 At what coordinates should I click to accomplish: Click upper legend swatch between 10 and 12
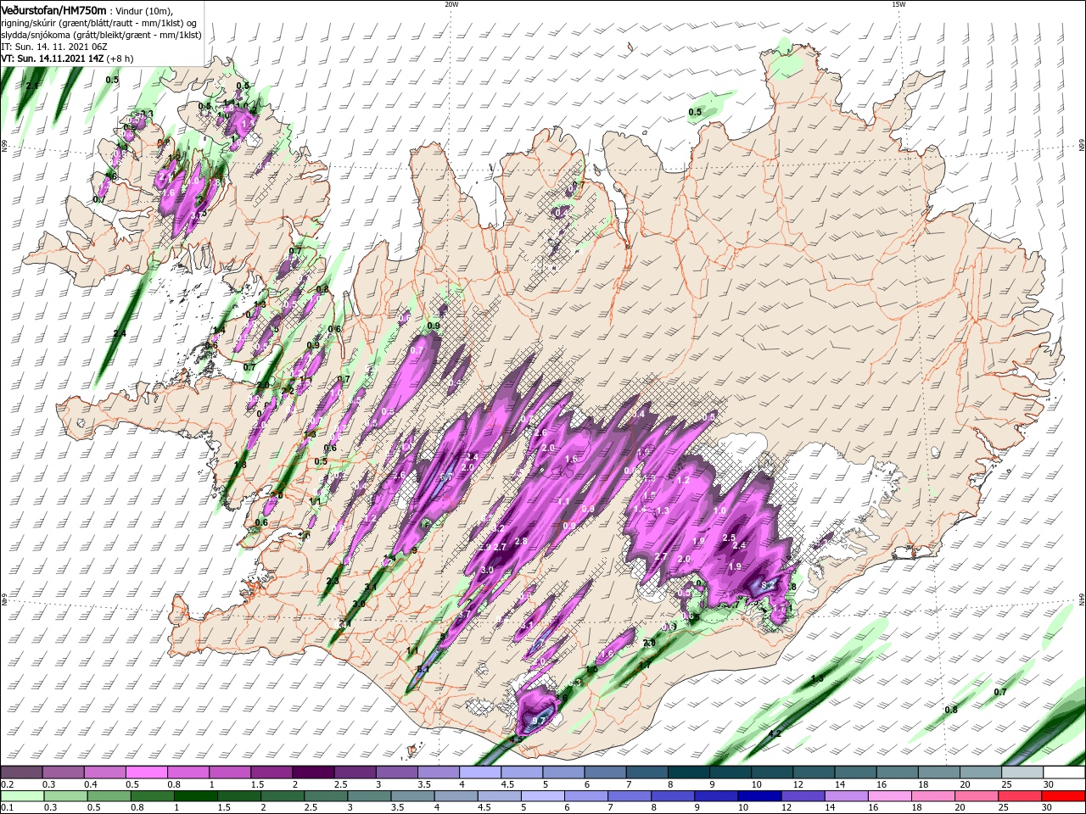pos(770,772)
